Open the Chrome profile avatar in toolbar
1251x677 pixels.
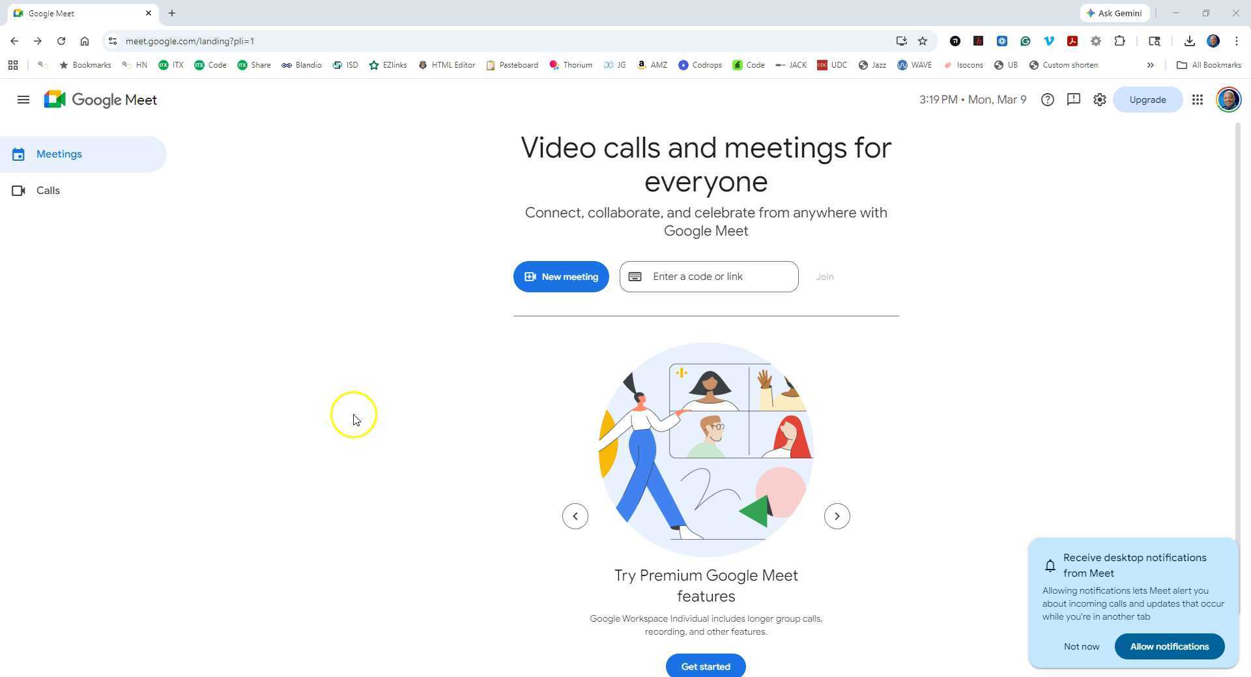click(1213, 41)
